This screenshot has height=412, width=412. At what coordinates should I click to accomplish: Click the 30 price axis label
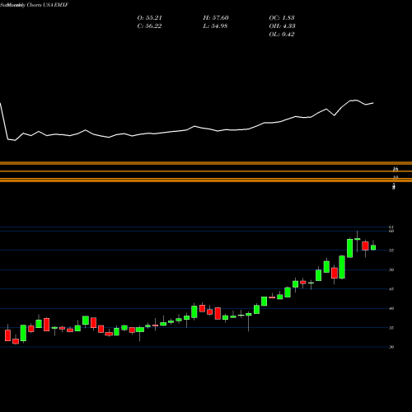391,347
